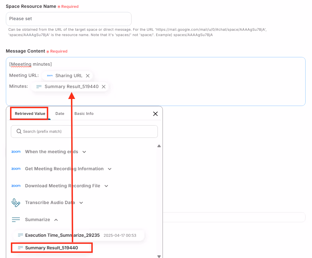Select Summary Result_519440 in the list
The image size is (312, 258).
[x=52, y=248]
